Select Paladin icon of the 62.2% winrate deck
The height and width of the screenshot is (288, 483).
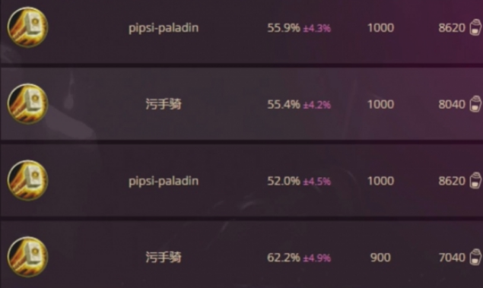[x=27, y=257]
